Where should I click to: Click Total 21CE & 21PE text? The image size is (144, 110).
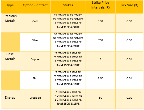coord(68,46)
